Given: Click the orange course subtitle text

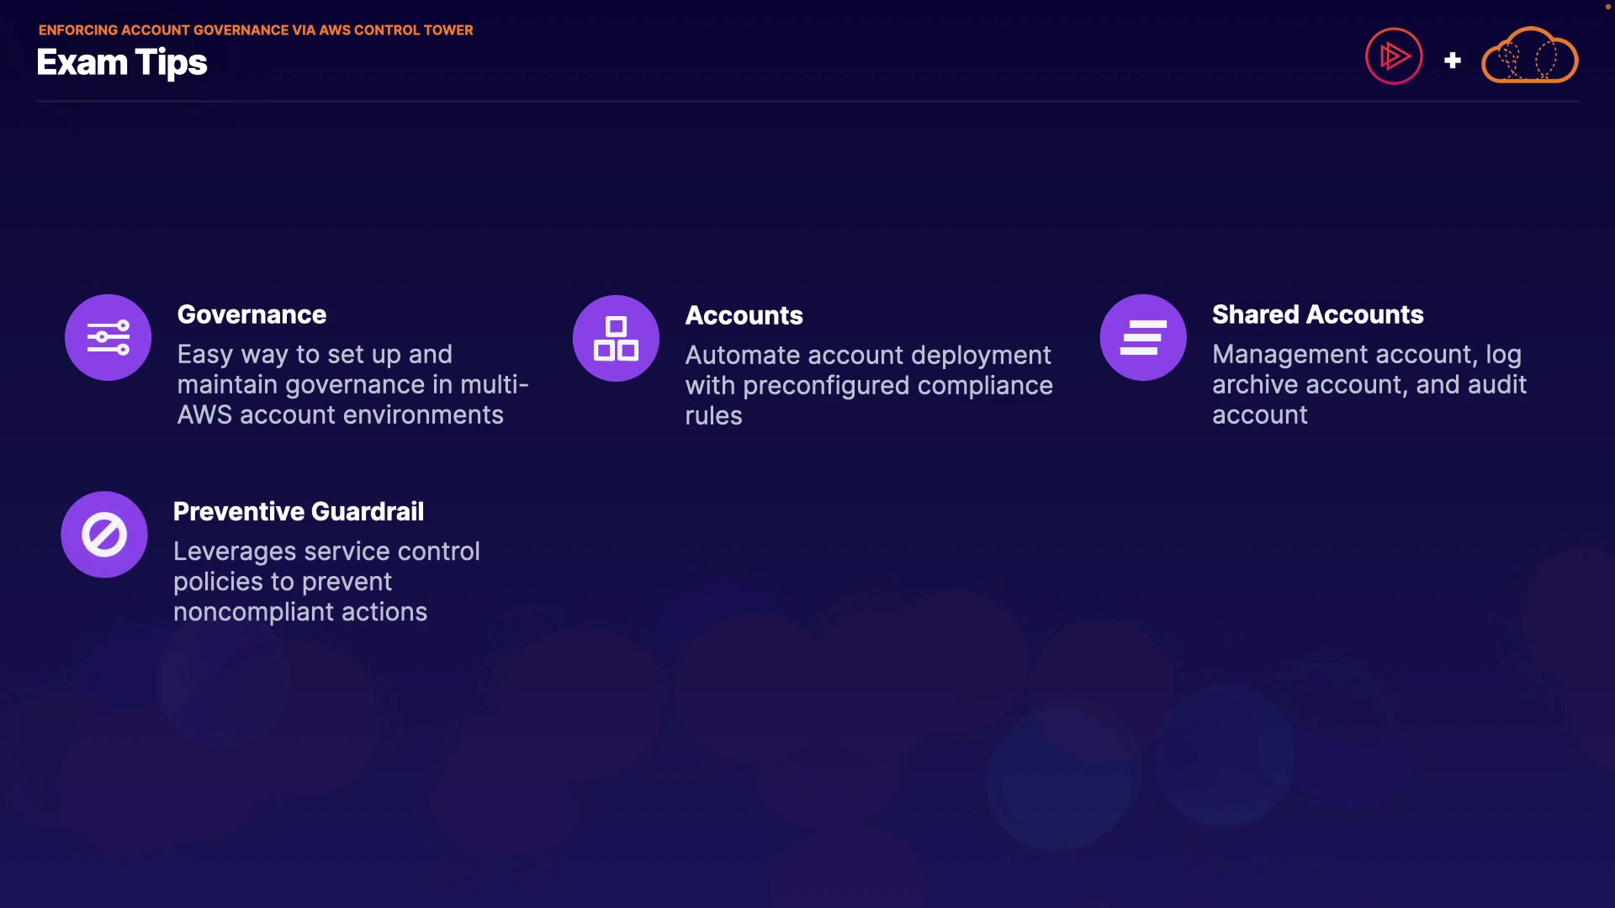Looking at the screenshot, I should (x=256, y=30).
